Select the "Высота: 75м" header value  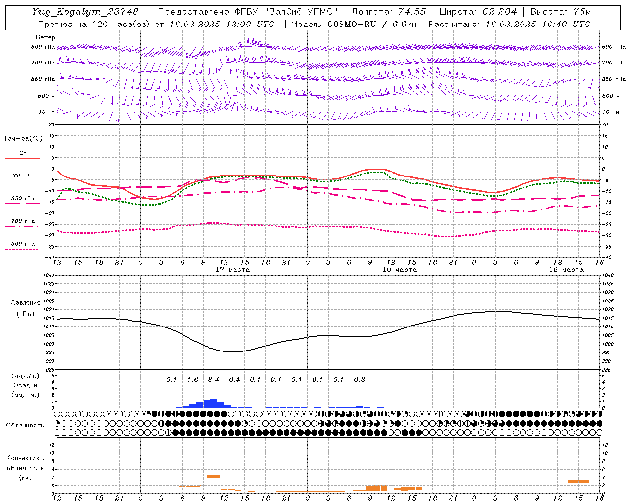pyautogui.click(x=560, y=12)
